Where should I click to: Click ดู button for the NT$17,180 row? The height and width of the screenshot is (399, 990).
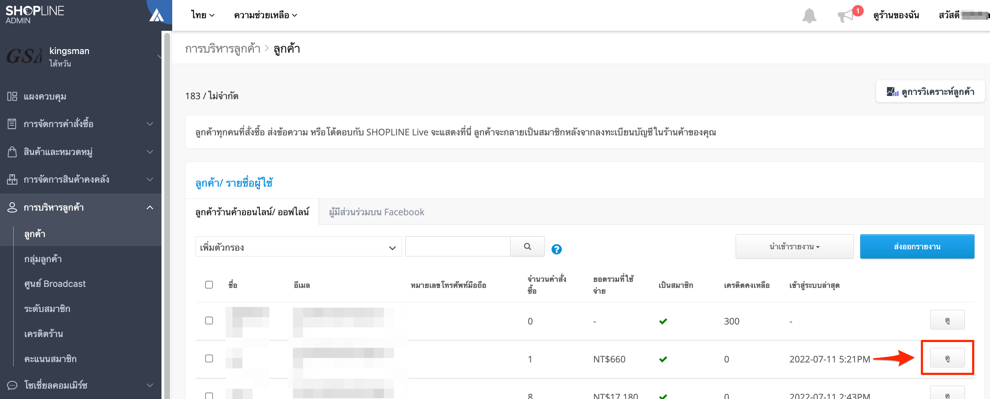[x=947, y=393]
